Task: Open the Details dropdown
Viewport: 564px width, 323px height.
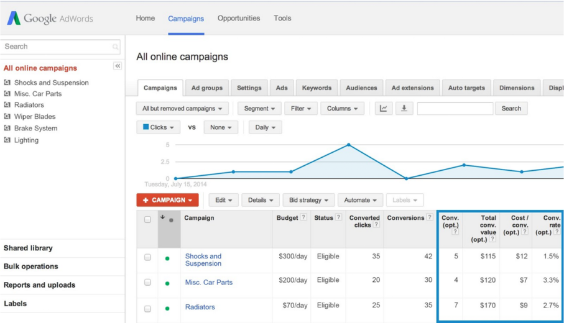Action: point(261,200)
